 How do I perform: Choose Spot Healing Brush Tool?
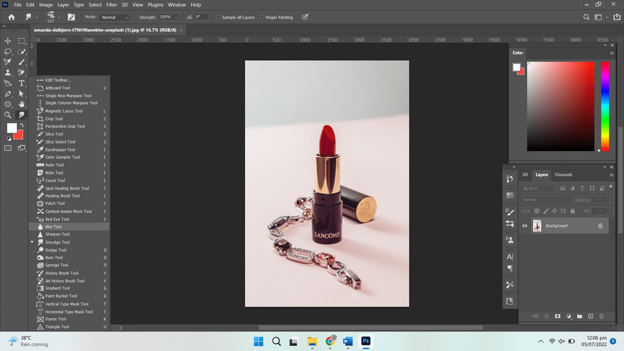[69, 188]
